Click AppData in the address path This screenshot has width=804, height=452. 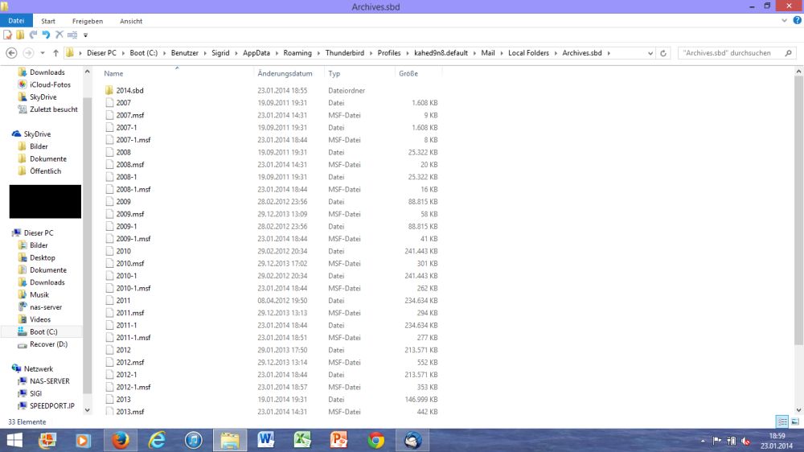[256, 53]
